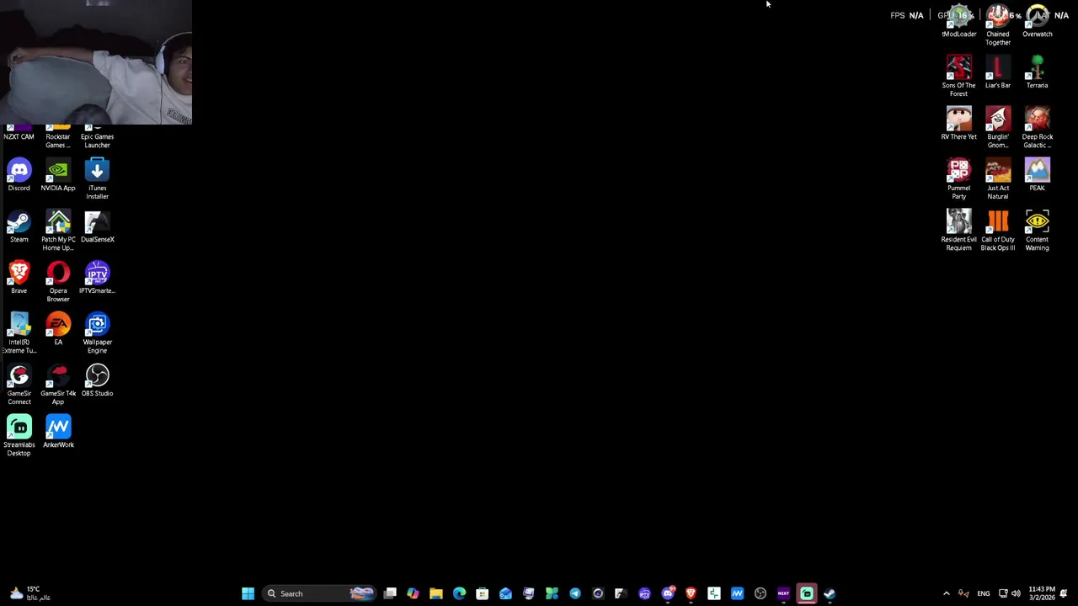
Task: Open the NZXT app in taskbar
Action: (x=783, y=593)
